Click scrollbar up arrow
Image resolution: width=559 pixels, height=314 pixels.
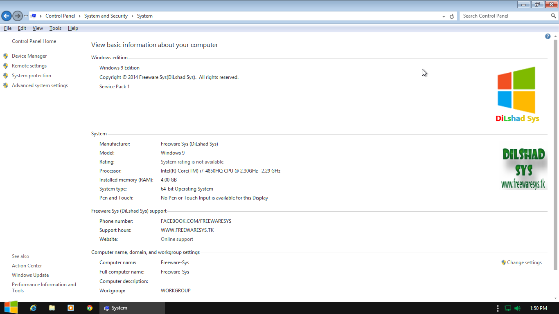(x=556, y=36)
